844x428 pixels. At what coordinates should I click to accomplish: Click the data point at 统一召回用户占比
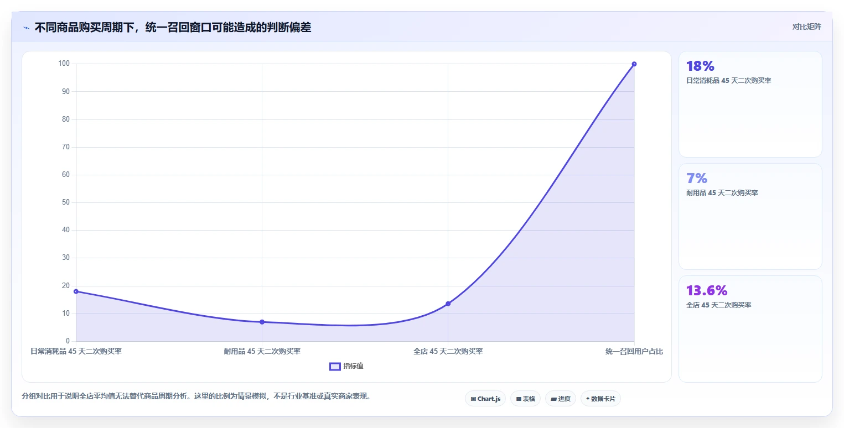[634, 64]
